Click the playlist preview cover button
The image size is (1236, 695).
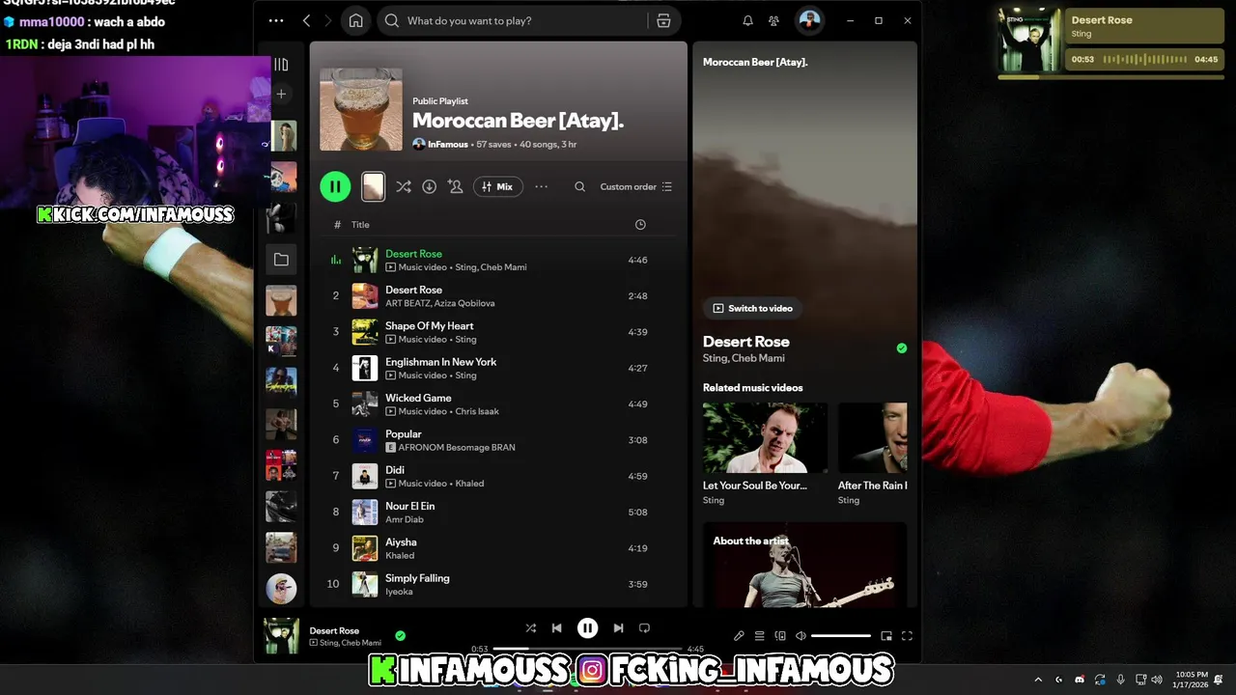pos(373,186)
